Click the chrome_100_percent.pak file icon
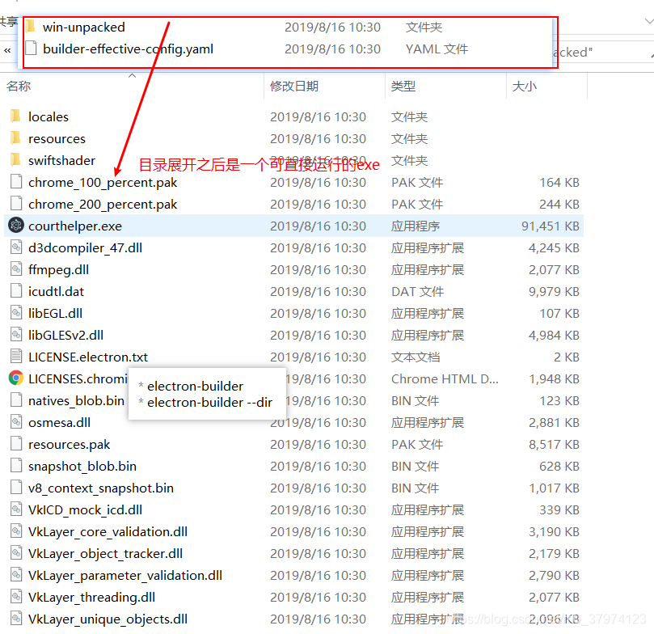Viewport: 654px width, 634px height. click(16, 182)
